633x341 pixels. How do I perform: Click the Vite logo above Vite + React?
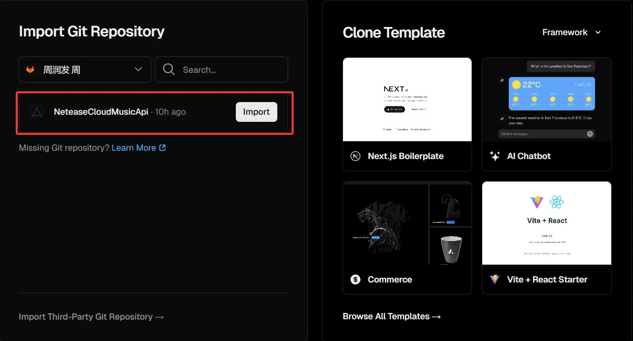click(x=536, y=202)
